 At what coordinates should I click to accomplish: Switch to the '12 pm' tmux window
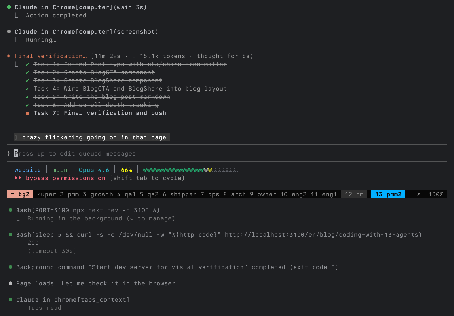click(354, 194)
